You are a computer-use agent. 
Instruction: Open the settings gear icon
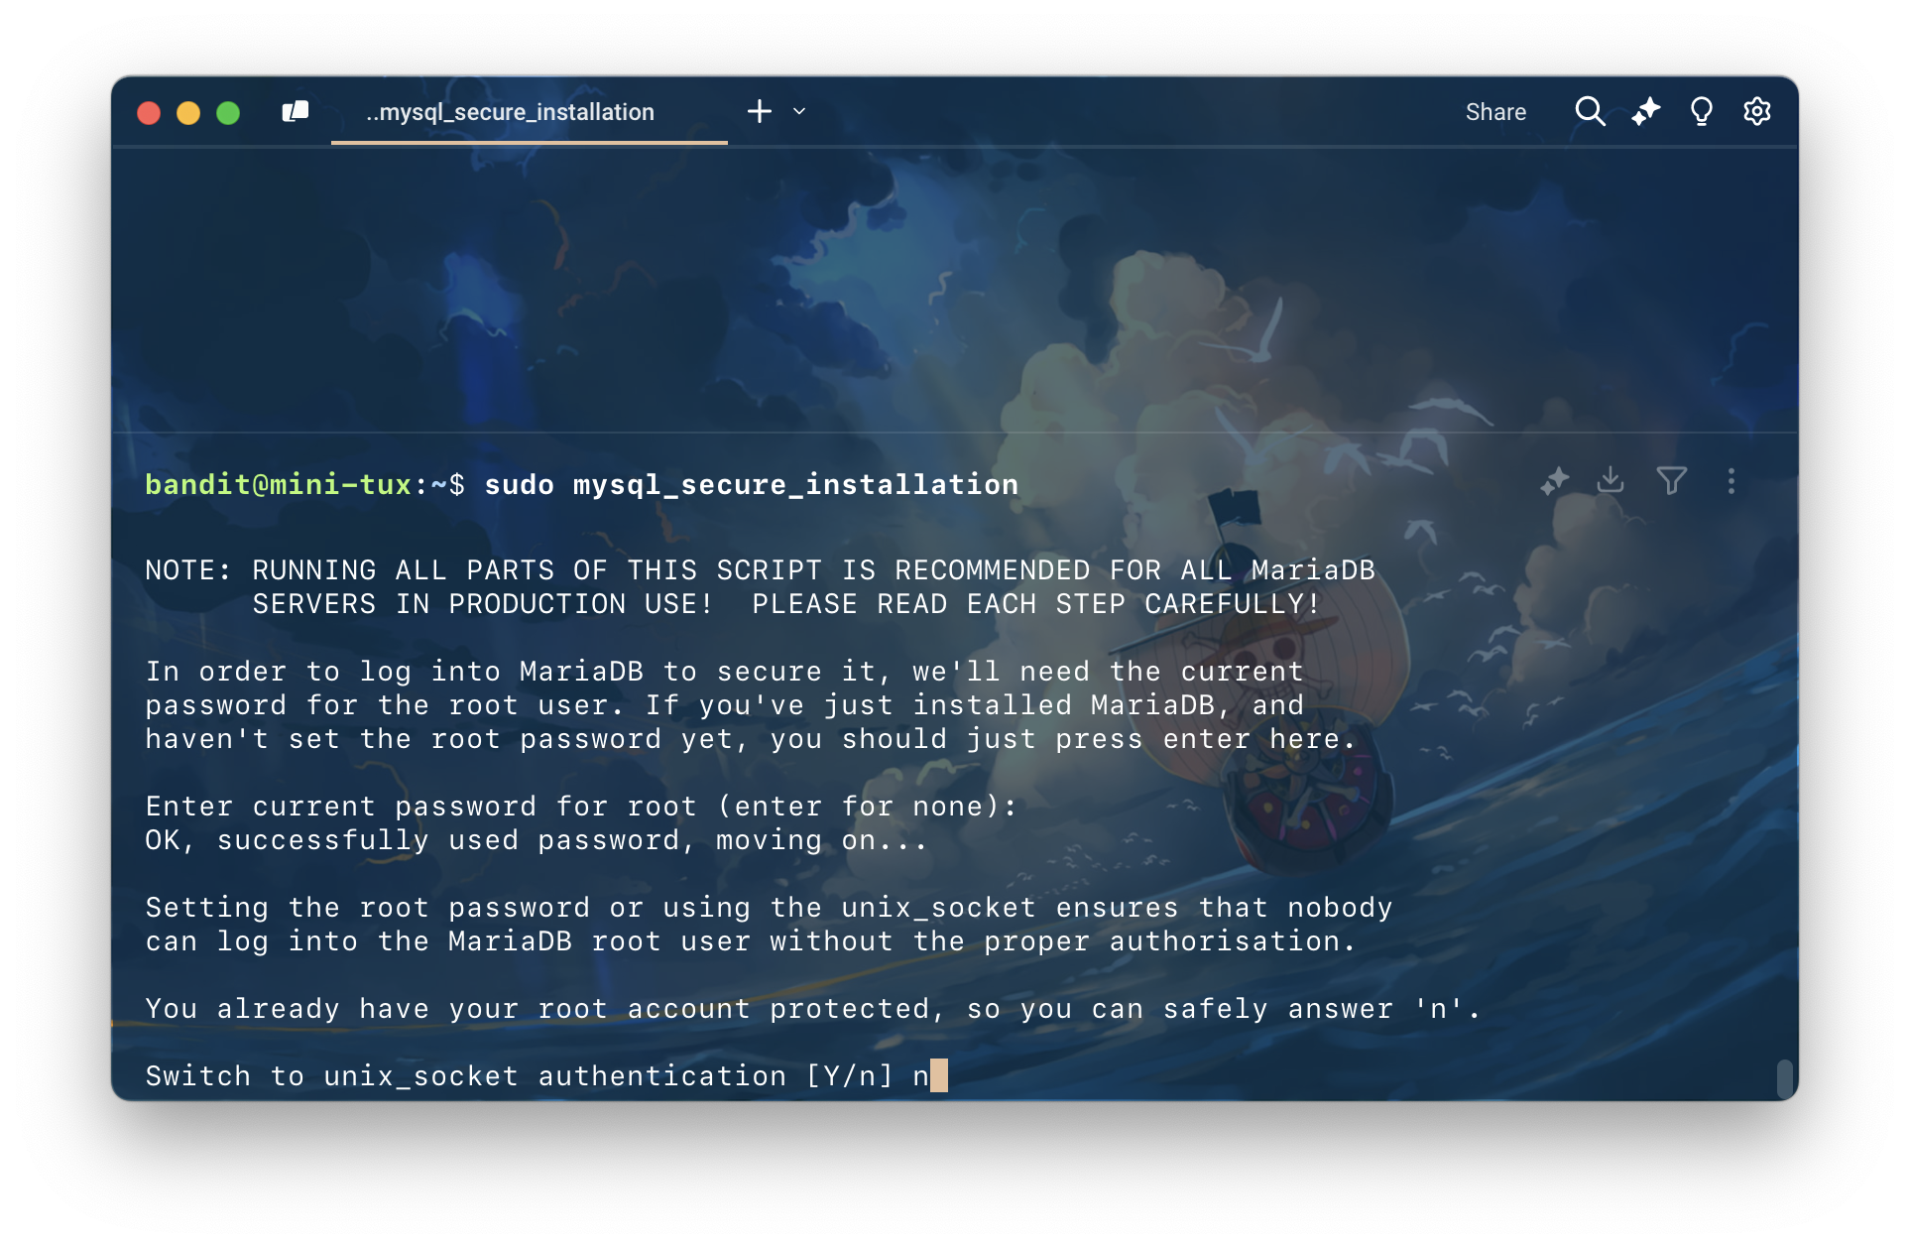(1757, 111)
